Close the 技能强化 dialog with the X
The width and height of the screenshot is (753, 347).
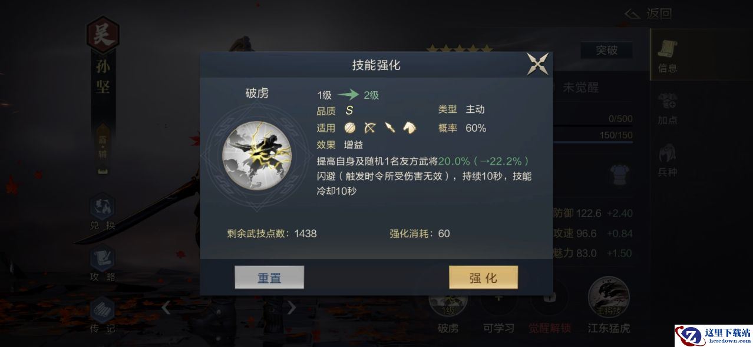[x=537, y=64]
